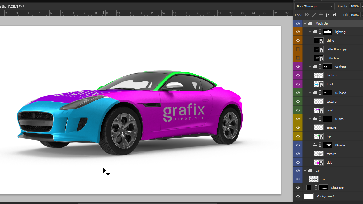Hide the shine layer
The image size is (363, 204).
(x=298, y=40)
